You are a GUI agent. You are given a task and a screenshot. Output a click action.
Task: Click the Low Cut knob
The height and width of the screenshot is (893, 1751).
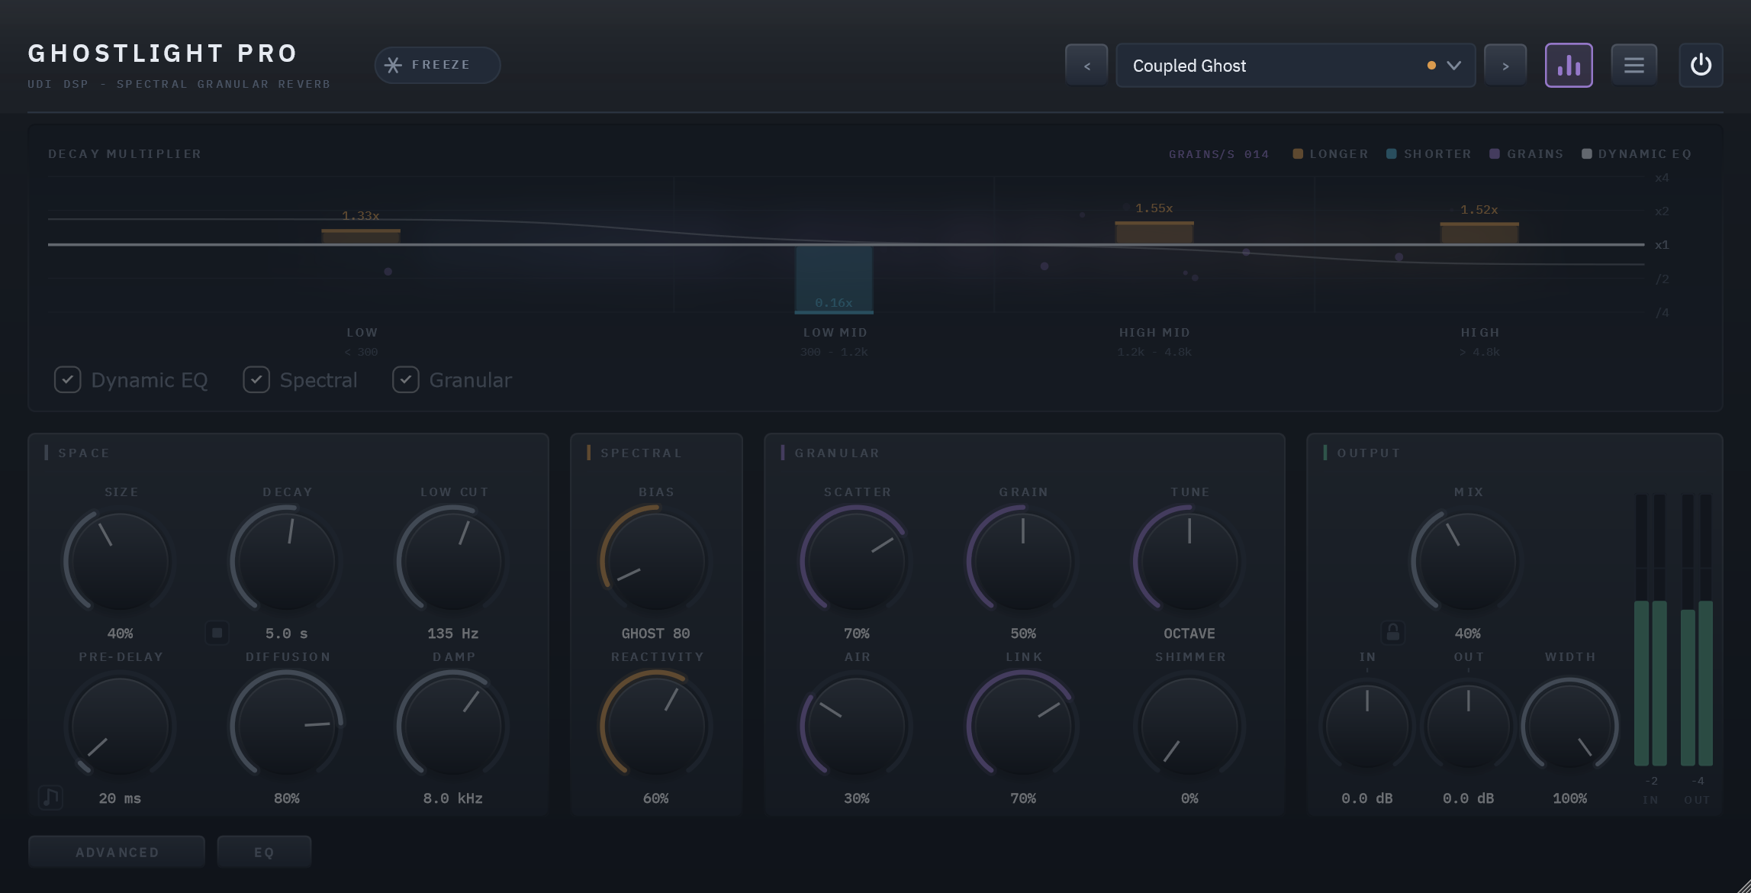coord(452,561)
